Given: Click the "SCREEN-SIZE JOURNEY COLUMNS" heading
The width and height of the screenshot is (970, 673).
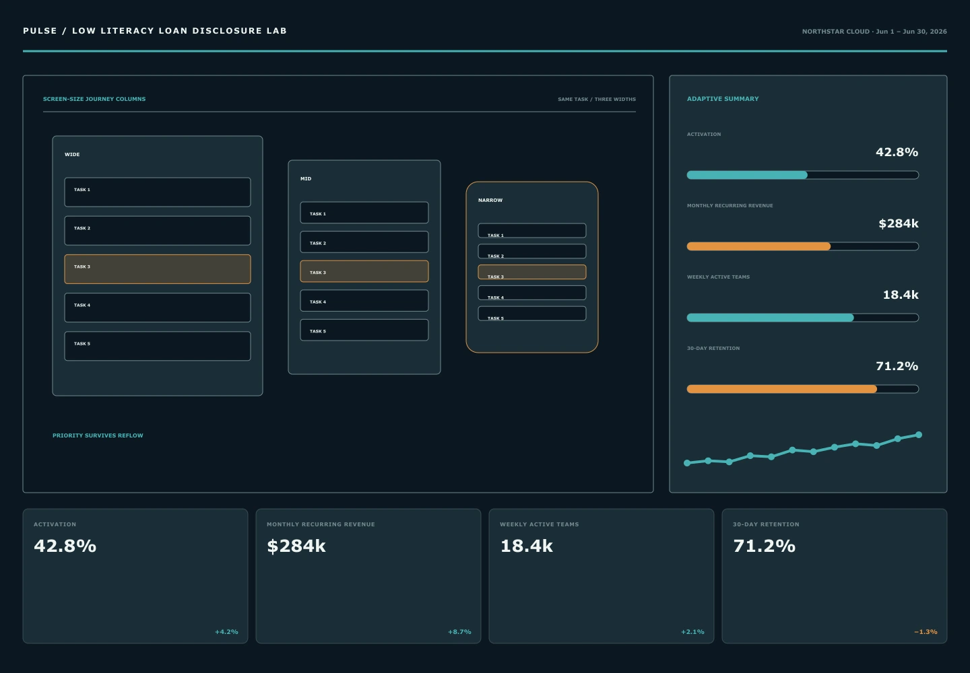Looking at the screenshot, I should point(94,99).
